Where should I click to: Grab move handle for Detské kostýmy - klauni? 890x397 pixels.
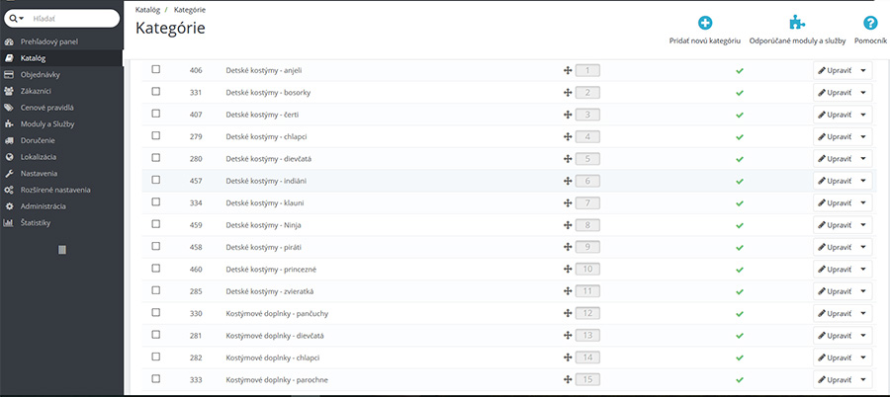(567, 203)
